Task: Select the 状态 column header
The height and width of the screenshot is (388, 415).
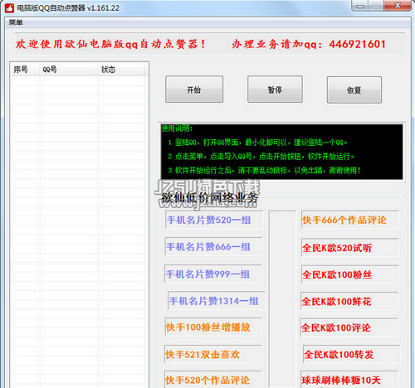Action: tap(121, 70)
